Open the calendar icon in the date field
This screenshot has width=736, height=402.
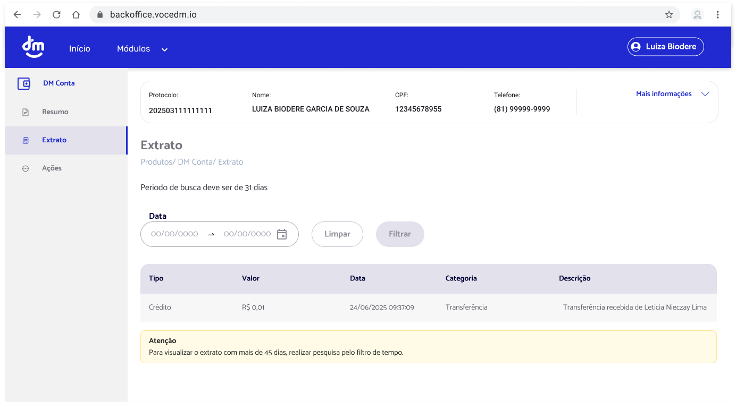tap(281, 234)
